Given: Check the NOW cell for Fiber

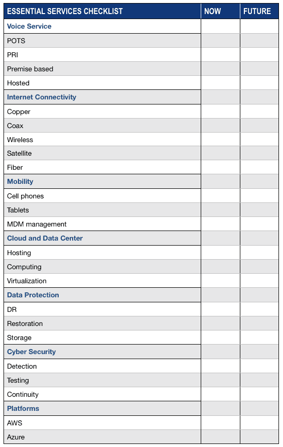Looking at the screenshot, I should pos(220,167).
